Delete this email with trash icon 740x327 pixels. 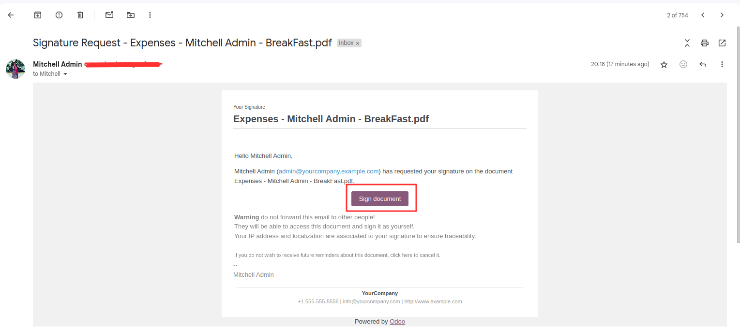(80, 15)
